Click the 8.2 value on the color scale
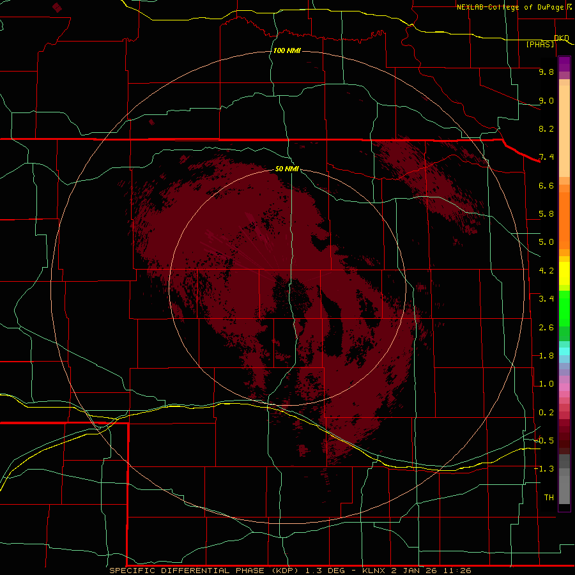Viewport: 575px width, 575px height. [546, 128]
